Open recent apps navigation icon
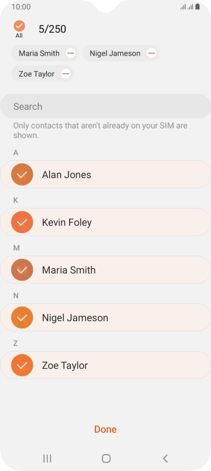This screenshot has width=211, height=471. coord(47,458)
